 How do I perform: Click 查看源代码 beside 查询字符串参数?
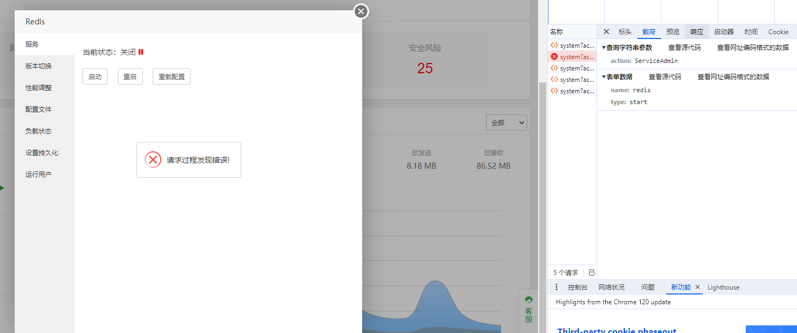[684, 48]
